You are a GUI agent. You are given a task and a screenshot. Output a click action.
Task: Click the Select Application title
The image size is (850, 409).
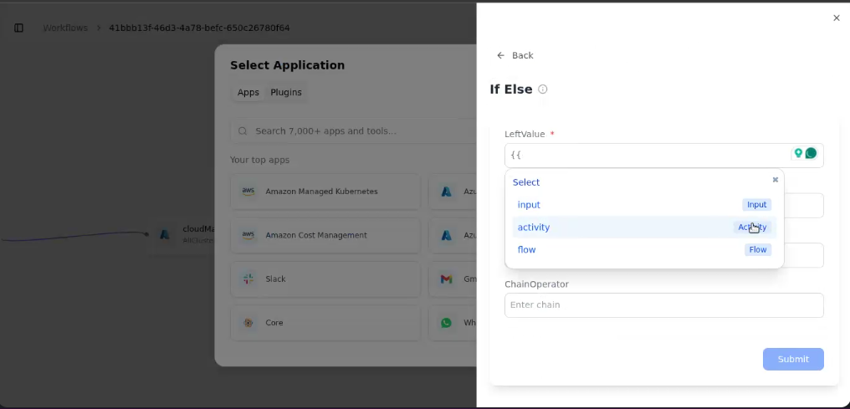287,65
